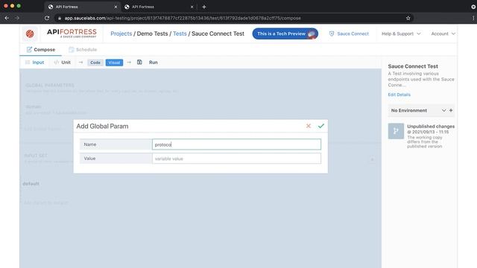477x268 pixels.
Task: Open the Tests breadcrumb link
Action: (180, 33)
